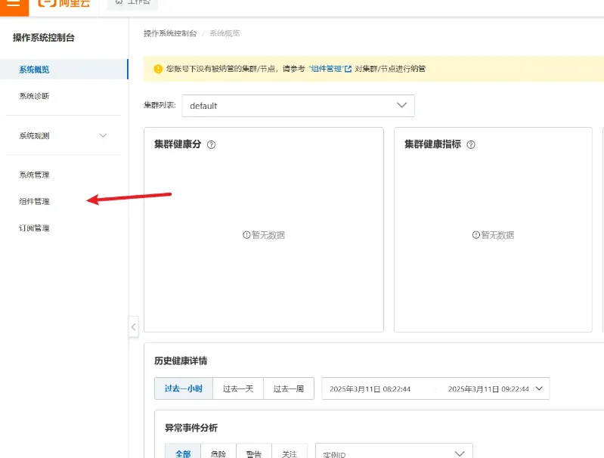Click the 异常事件分析 heading

pyautogui.click(x=191, y=428)
